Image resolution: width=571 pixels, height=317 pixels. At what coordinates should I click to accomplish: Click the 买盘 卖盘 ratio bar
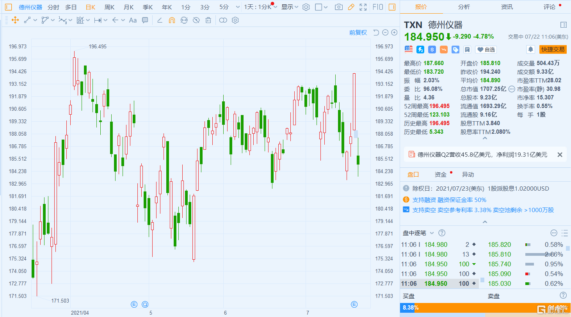tap(485, 308)
